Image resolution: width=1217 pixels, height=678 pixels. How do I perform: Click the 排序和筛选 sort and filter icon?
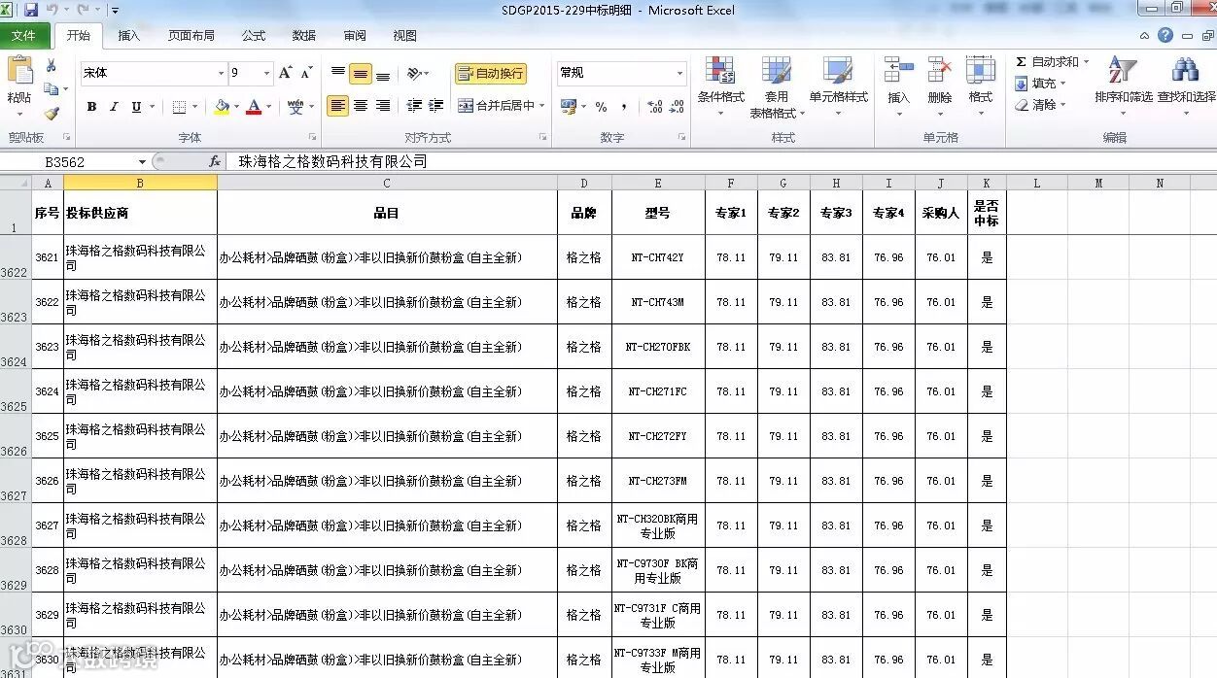(x=1122, y=71)
